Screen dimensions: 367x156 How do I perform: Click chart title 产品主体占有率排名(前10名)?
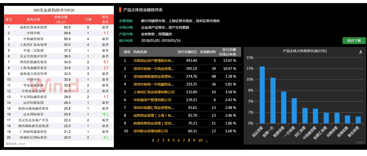point(305,50)
